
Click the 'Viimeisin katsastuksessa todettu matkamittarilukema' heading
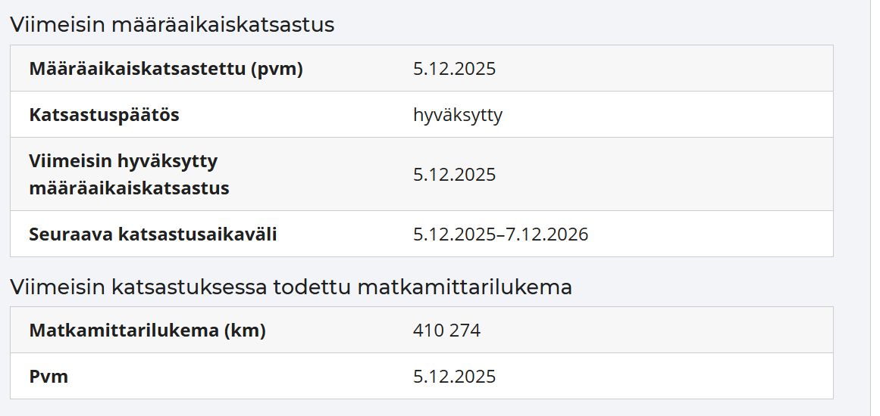tap(291, 287)
